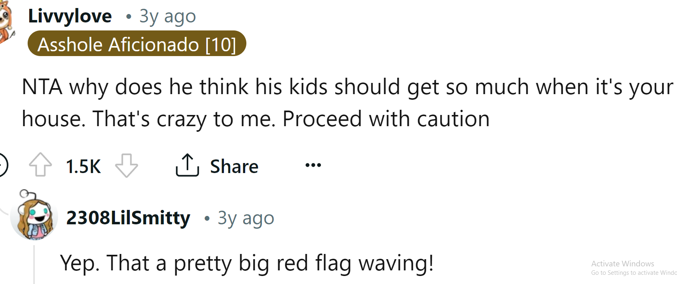Click the 1.5K vote count
This screenshot has height=284, width=677.
83,166
